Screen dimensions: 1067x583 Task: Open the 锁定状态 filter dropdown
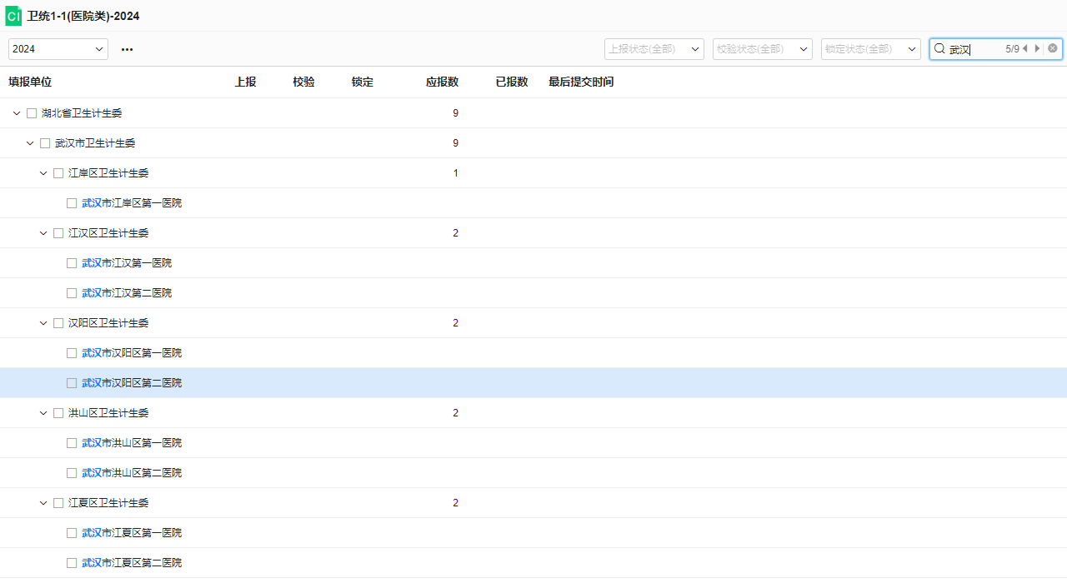pos(871,49)
